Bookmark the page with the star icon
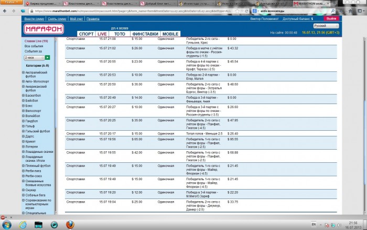Image resolution: width=367 pixels, height=230 pixels. 237,11
